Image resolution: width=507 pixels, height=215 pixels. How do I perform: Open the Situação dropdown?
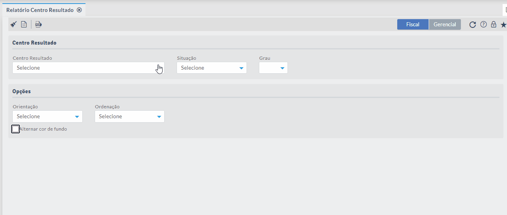(x=212, y=68)
